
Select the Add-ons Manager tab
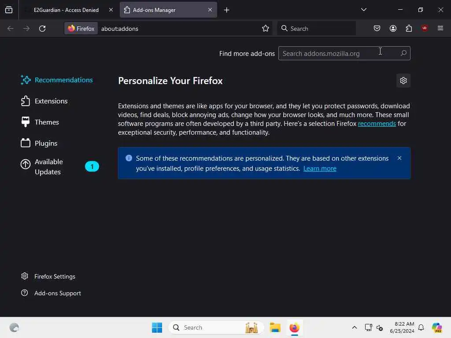click(168, 10)
